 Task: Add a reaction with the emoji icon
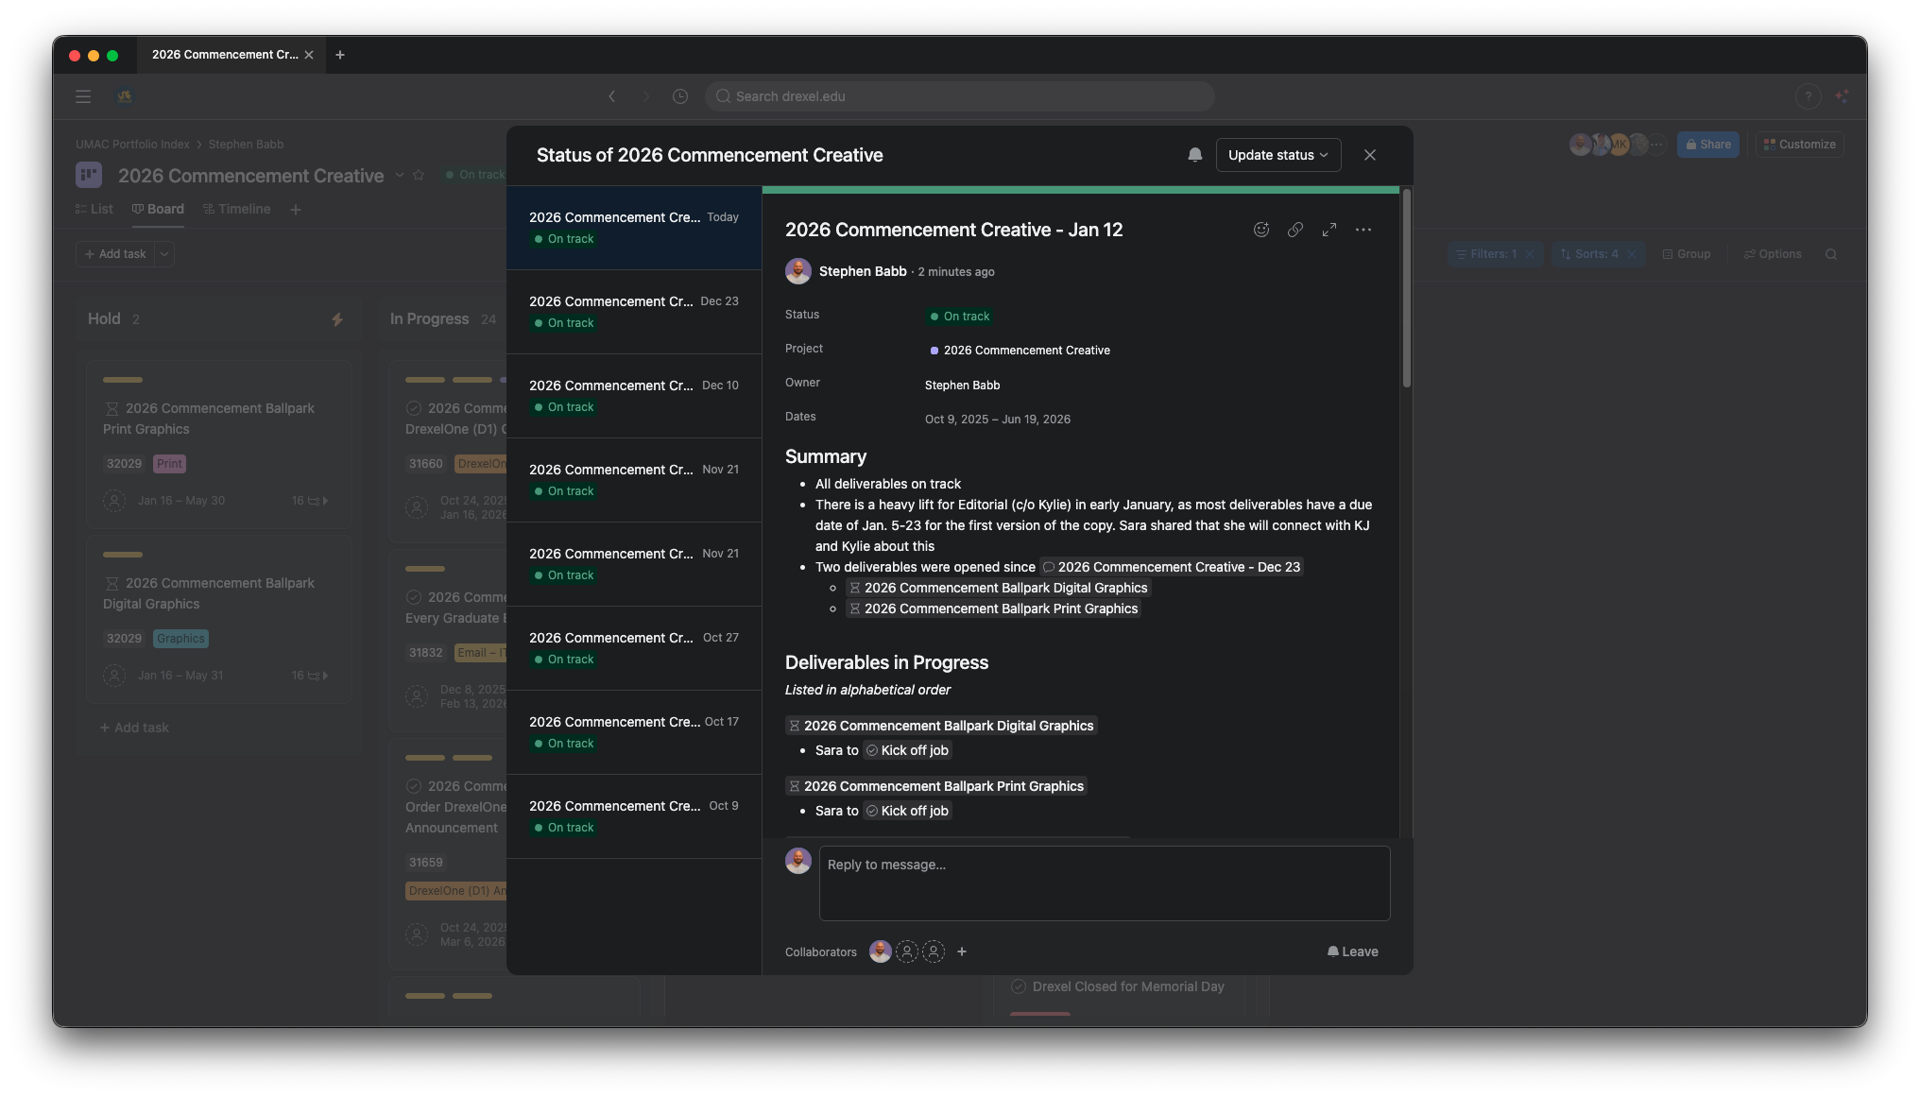(x=1260, y=230)
